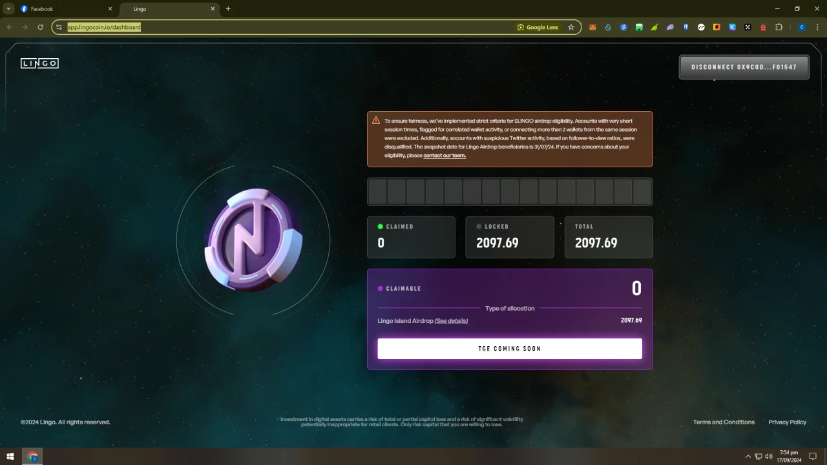Select the Lingo tab
Viewport: 827px width, 465px height.
coord(169,9)
